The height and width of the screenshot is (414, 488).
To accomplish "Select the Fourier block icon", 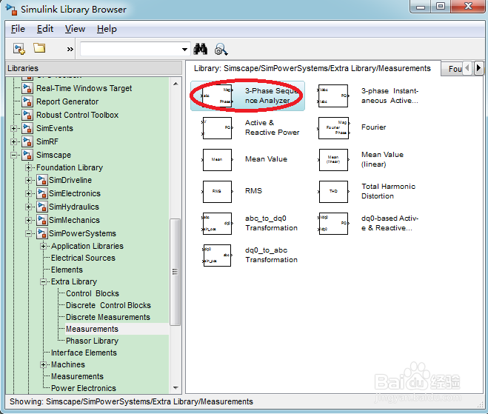I will (333, 128).
